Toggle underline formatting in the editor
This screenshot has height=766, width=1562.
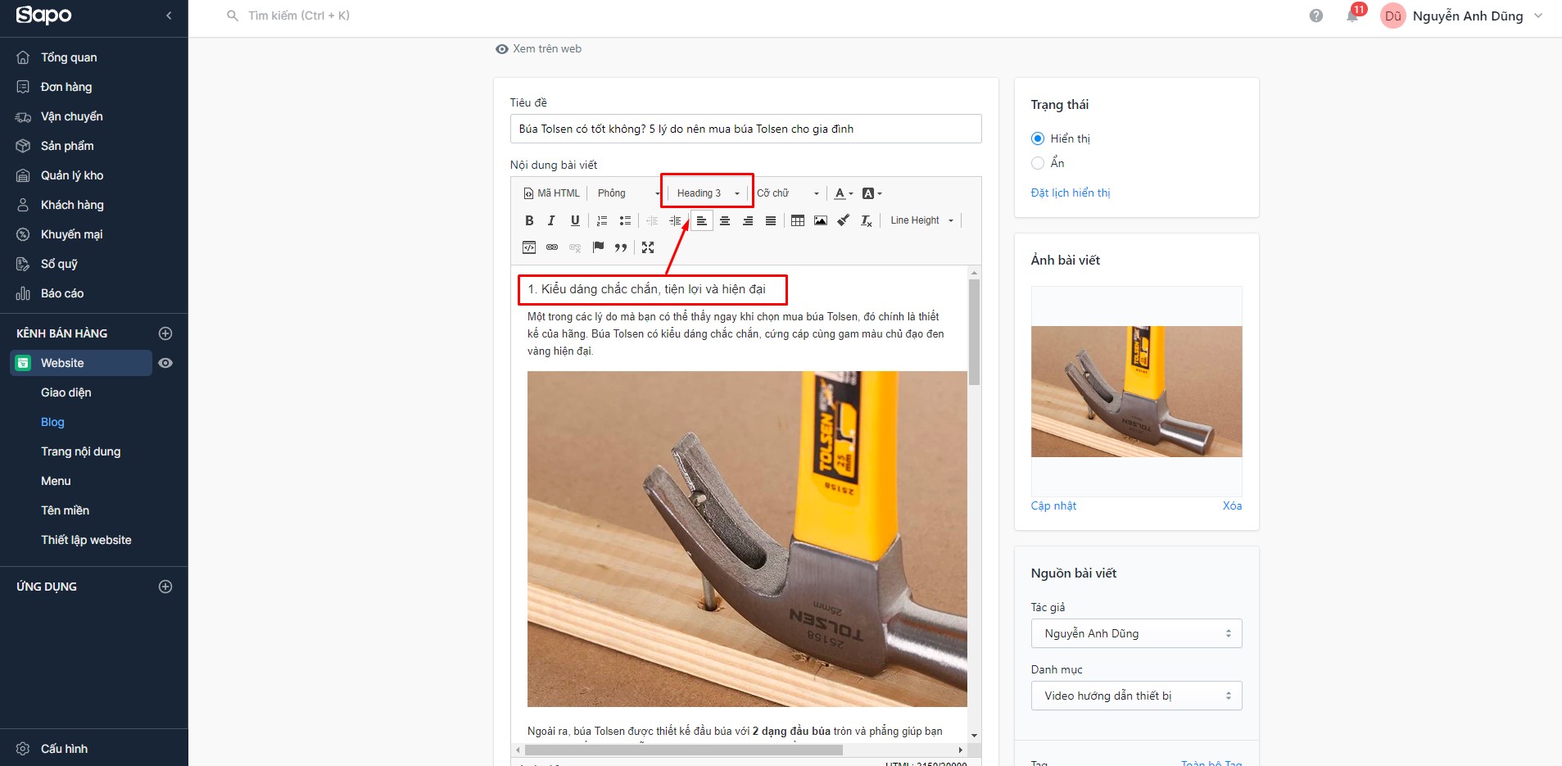tap(575, 220)
